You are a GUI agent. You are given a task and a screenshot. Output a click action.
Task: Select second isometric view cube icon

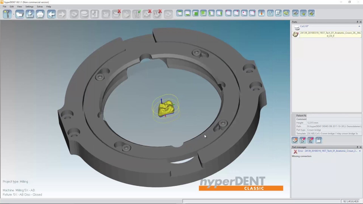(x=236, y=13)
